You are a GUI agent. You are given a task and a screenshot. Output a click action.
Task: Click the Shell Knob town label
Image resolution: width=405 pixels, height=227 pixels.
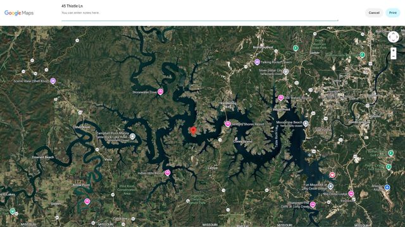click(82, 127)
